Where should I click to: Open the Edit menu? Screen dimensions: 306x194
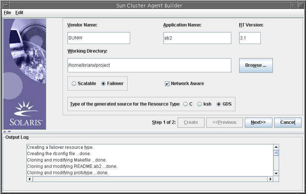click(19, 13)
